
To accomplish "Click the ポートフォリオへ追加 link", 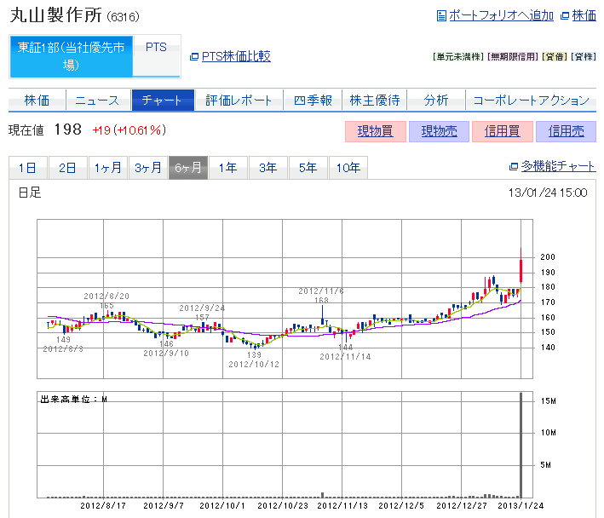I will tap(500, 15).
